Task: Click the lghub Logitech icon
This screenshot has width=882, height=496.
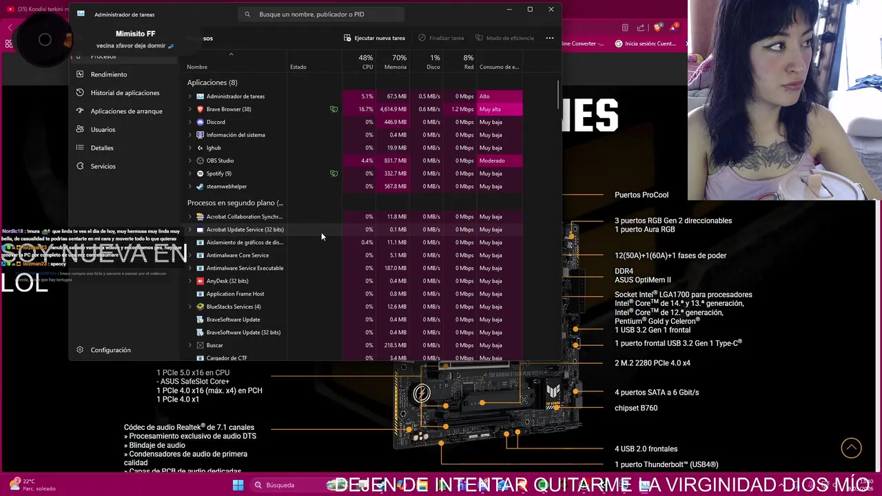Action: coord(201,147)
